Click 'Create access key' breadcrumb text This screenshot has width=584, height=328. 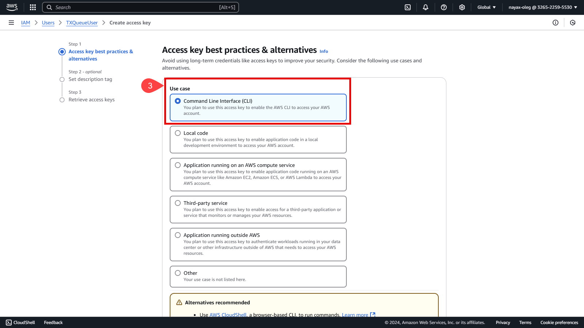130,23
